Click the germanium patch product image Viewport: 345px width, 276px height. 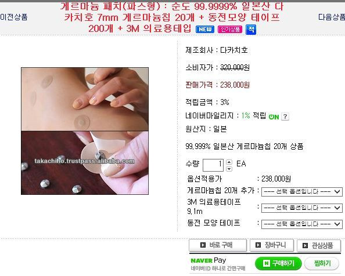85,131
